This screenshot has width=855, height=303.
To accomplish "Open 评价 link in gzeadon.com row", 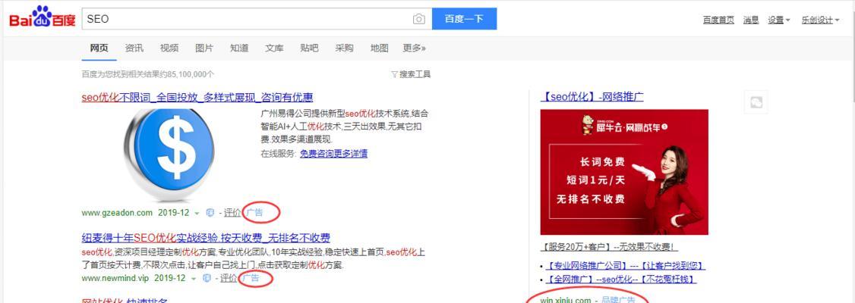I will [232, 213].
